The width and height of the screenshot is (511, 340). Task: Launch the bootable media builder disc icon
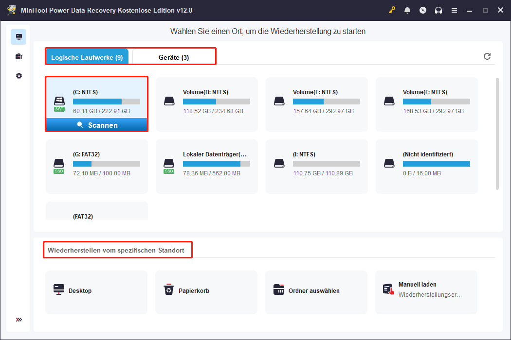423,10
